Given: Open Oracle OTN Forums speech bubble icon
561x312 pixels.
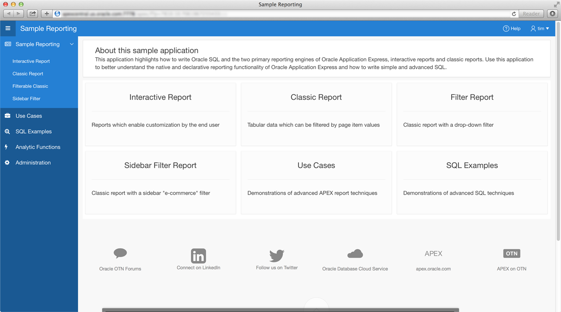Looking at the screenshot, I should (120, 253).
